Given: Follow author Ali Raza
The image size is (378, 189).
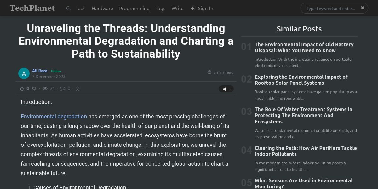Looking at the screenshot, I should coord(56,71).
